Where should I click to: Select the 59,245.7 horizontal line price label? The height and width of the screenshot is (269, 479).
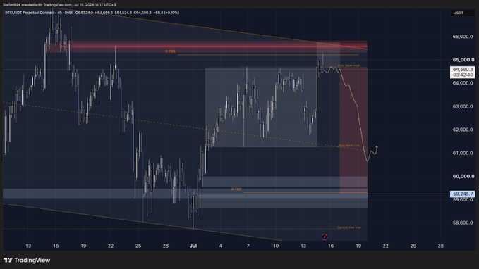(x=463, y=194)
